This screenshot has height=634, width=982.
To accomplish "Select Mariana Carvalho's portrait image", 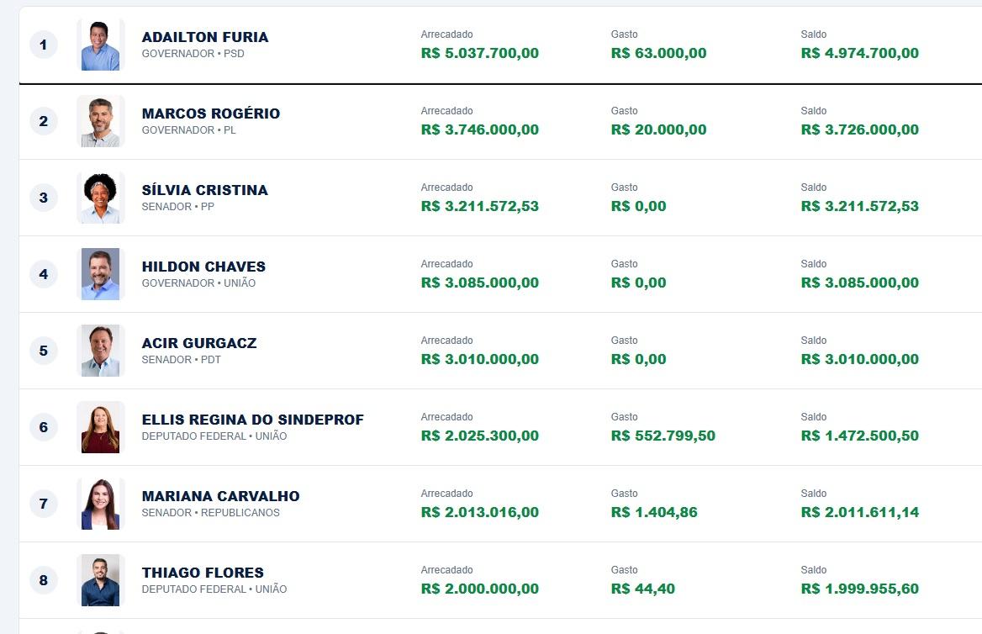I will pos(100,504).
